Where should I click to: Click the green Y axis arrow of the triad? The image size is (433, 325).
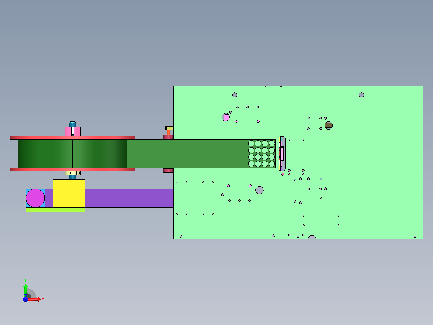coord(25,290)
